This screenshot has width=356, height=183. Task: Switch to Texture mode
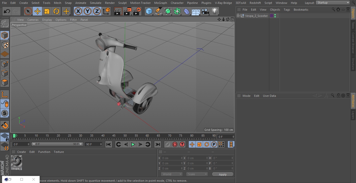tap(5, 45)
